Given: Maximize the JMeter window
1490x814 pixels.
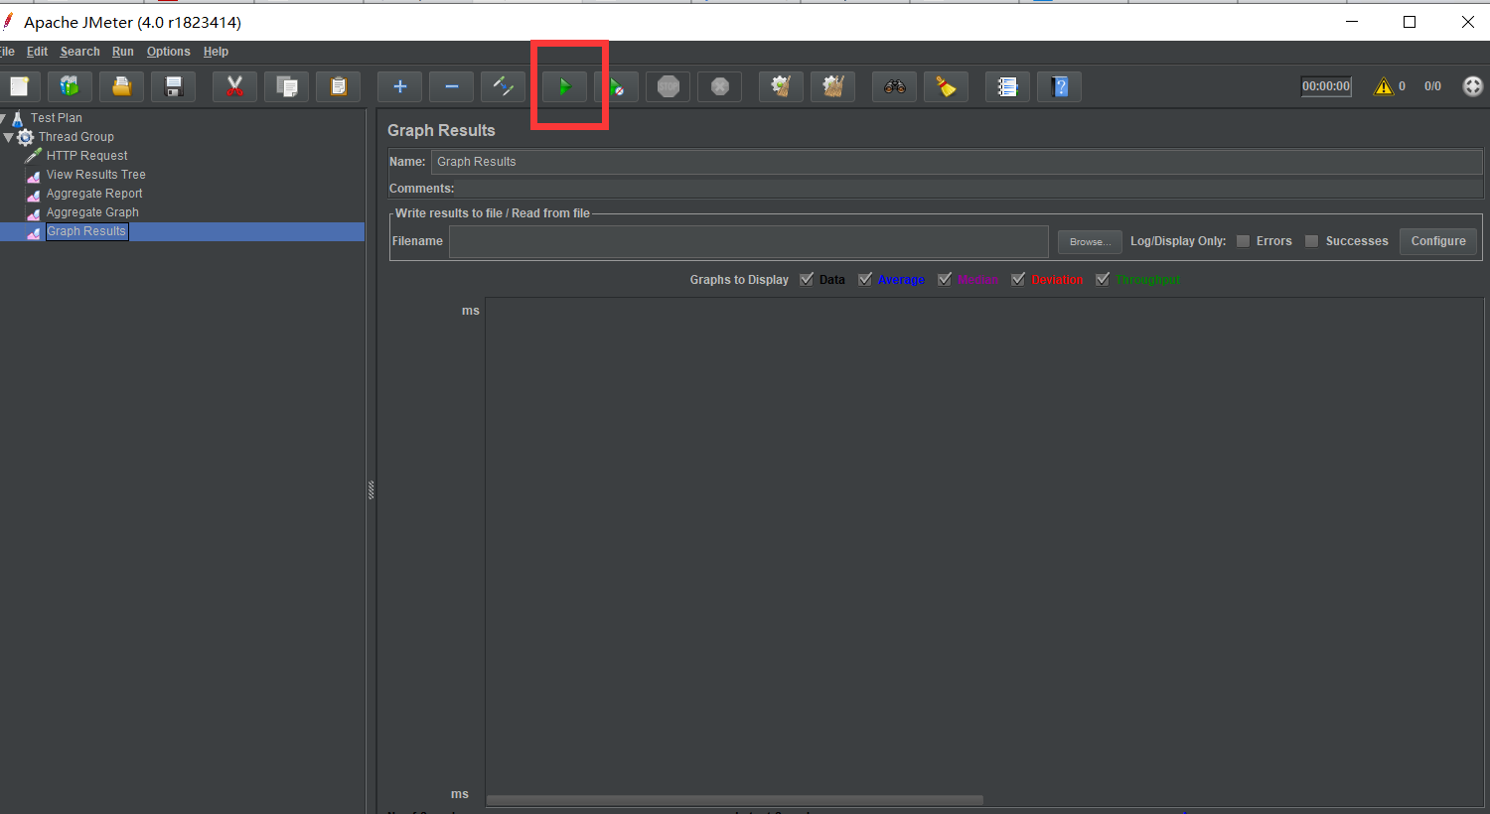Looking at the screenshot, I should (1409, 22).
